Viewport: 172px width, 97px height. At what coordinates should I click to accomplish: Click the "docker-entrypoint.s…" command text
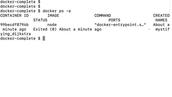point(120,25)
